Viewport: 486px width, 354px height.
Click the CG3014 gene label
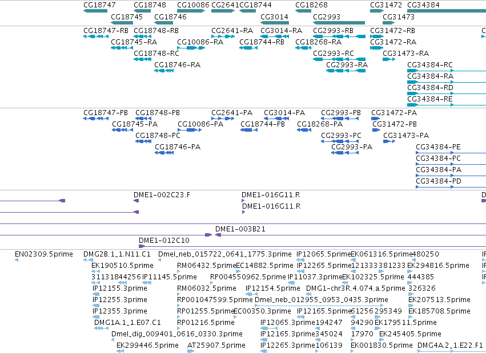(x=274, y=17)
